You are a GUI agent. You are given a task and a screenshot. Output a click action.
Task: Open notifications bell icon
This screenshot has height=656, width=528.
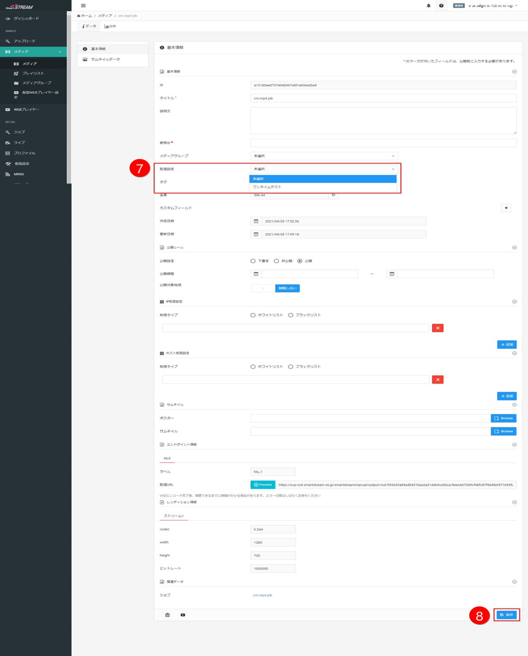point(429,6)
